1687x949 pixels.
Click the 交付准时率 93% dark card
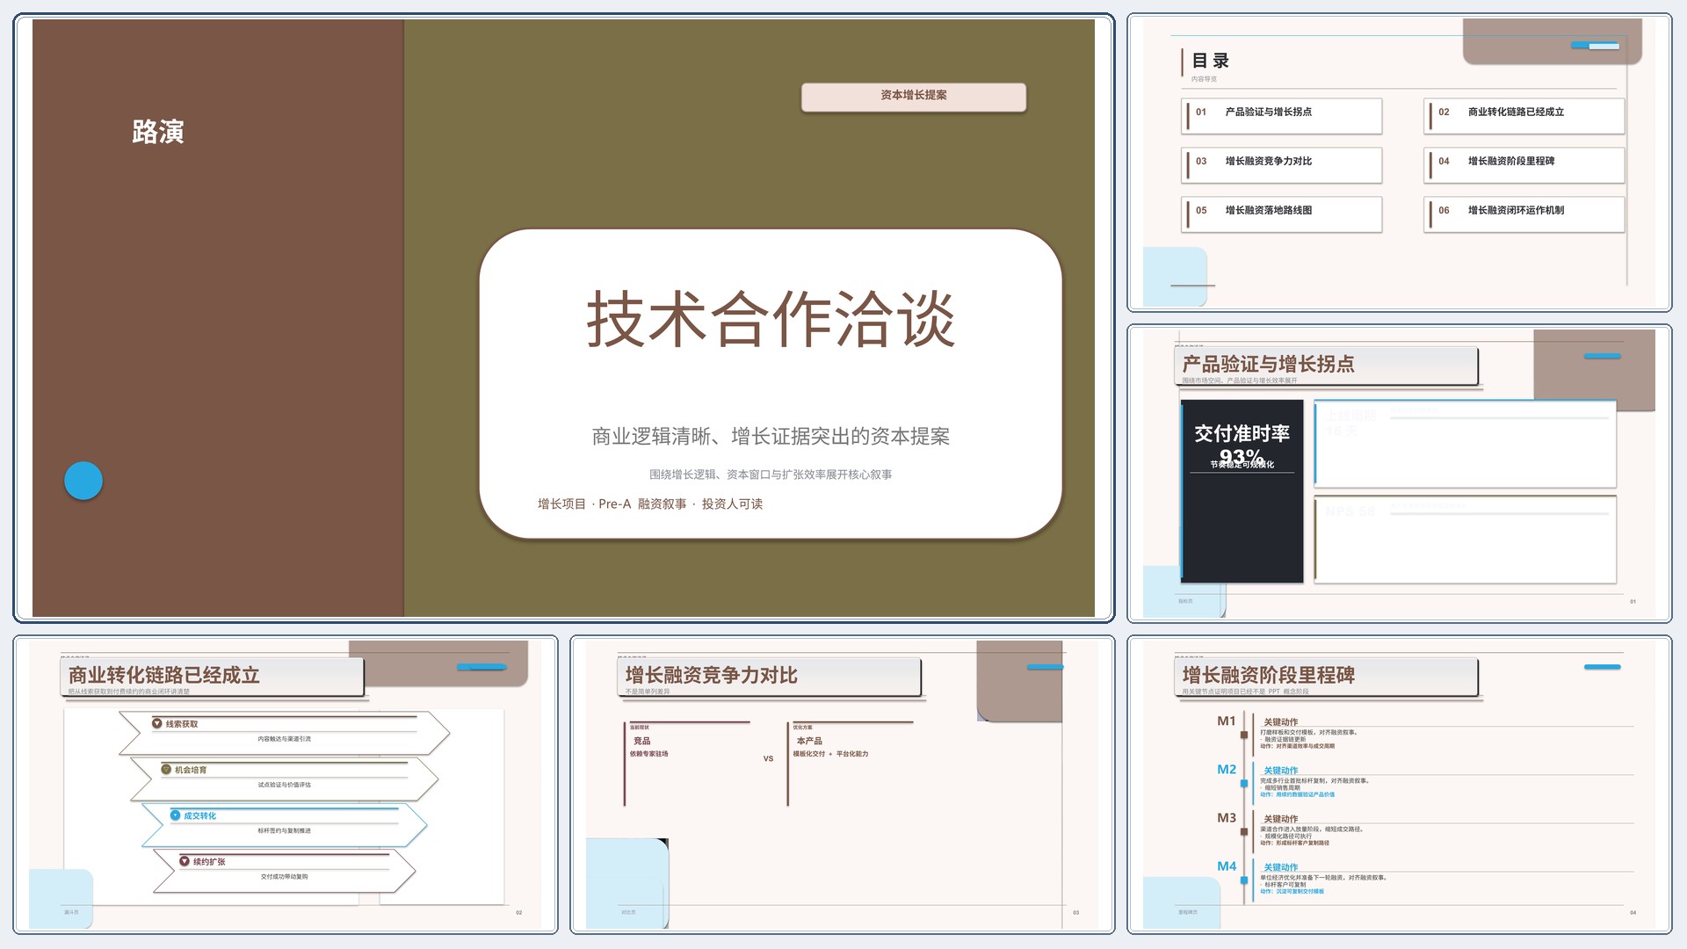(1242, 491)
